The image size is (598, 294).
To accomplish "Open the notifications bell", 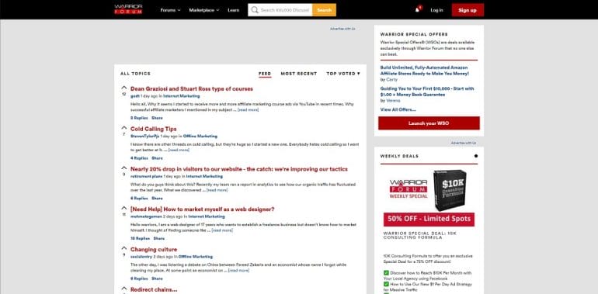I will [x=418, y=10].
